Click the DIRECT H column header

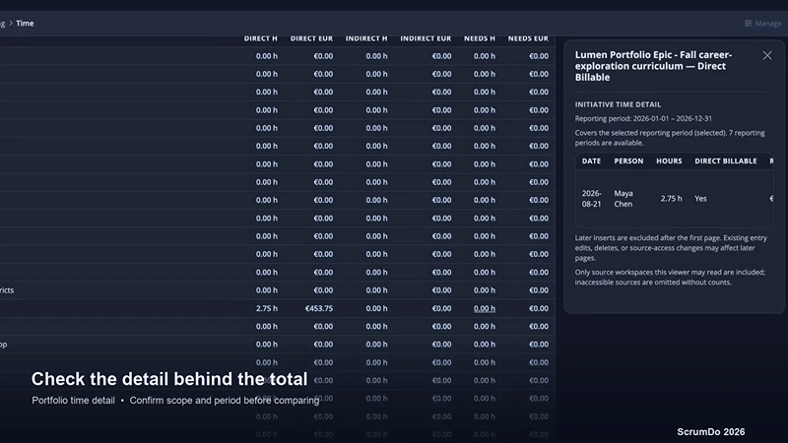[x=260, y=38]
